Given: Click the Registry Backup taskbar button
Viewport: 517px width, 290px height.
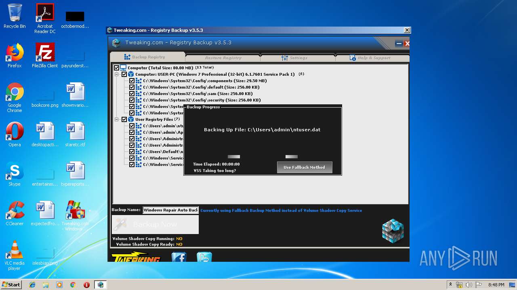Looking at the screenshot, I should point(100,285).
